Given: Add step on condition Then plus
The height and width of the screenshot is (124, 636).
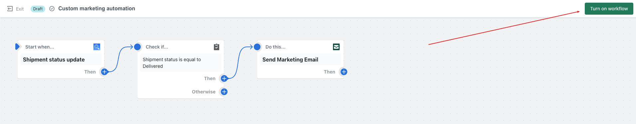Looking at the screenshot, I should (224, 78).
